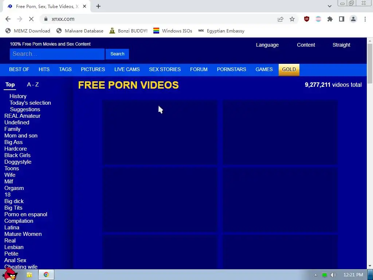Viewport: 373px width, 280px height.
Task: Select the Toons category
Action: 12,168
